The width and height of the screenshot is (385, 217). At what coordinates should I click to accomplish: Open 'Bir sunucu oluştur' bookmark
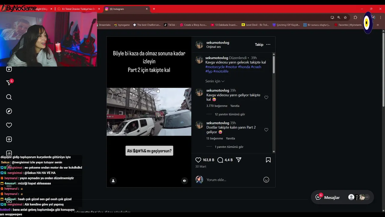click(317, 25)
